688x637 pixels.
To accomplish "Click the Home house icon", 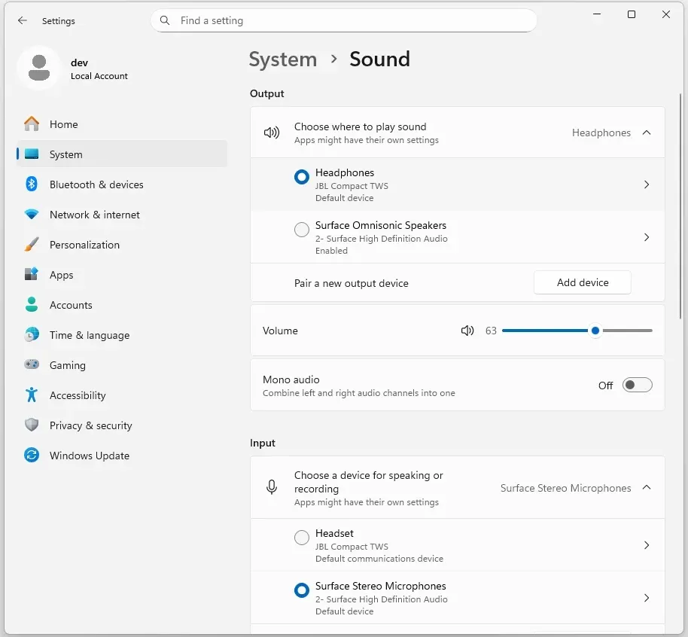I will (x=32, y=123).
